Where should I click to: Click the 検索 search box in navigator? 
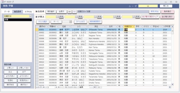click(x=84, y=87)
